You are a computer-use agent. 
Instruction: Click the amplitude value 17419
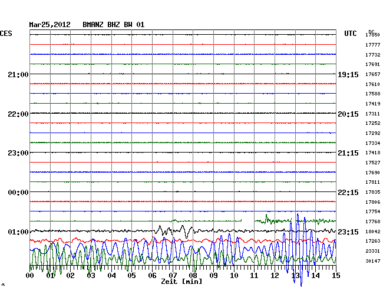[373, 104]
